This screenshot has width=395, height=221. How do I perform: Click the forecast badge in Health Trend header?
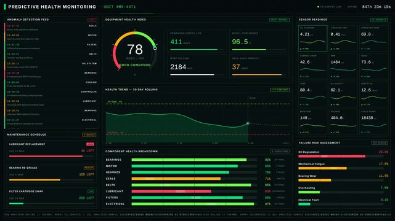pyautogui.click(x=280, y=90)
